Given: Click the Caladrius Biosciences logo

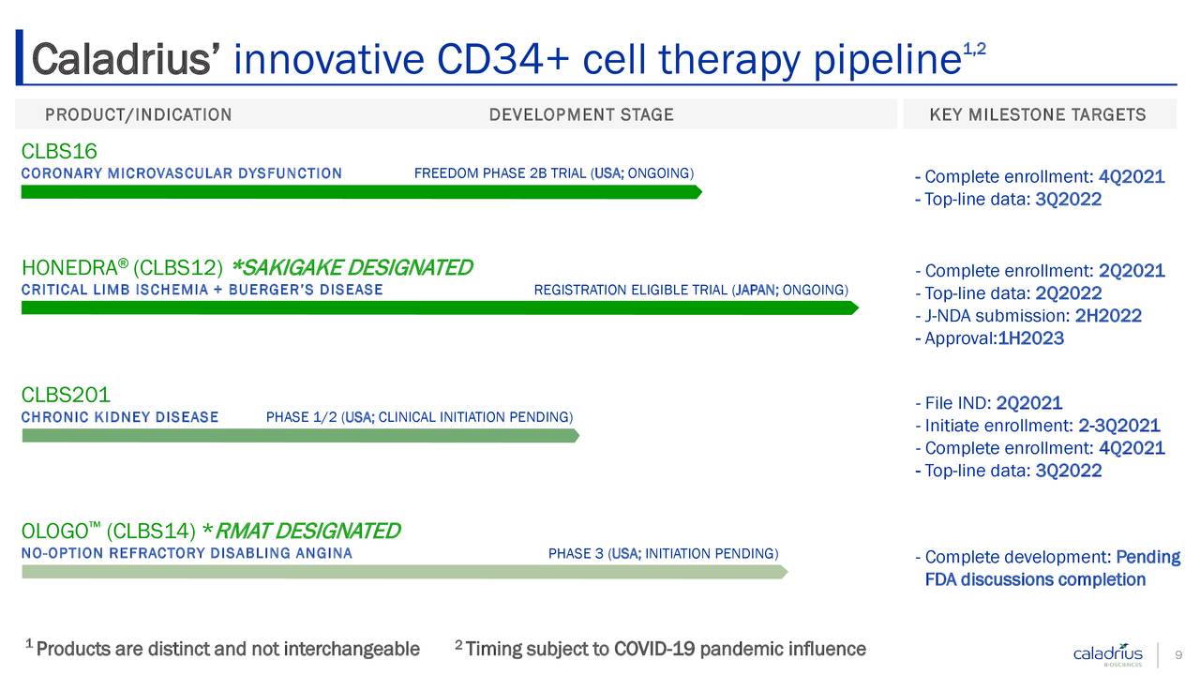Looking at the screenshot, I should (x=1108, y=655).
